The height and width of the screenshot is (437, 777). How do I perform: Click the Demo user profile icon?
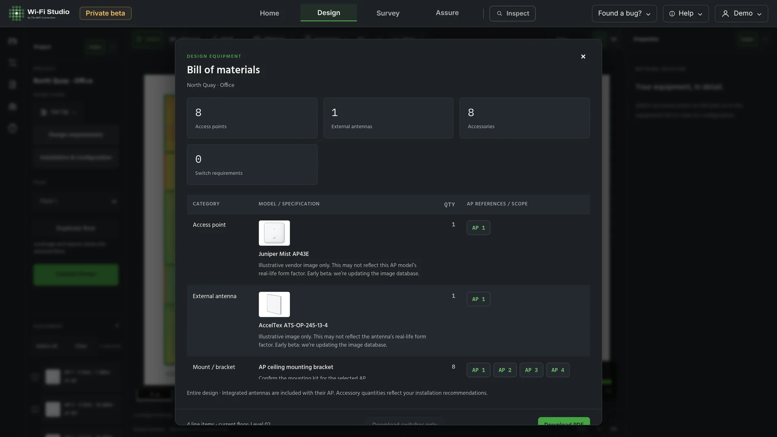click(x=726, y=14)
